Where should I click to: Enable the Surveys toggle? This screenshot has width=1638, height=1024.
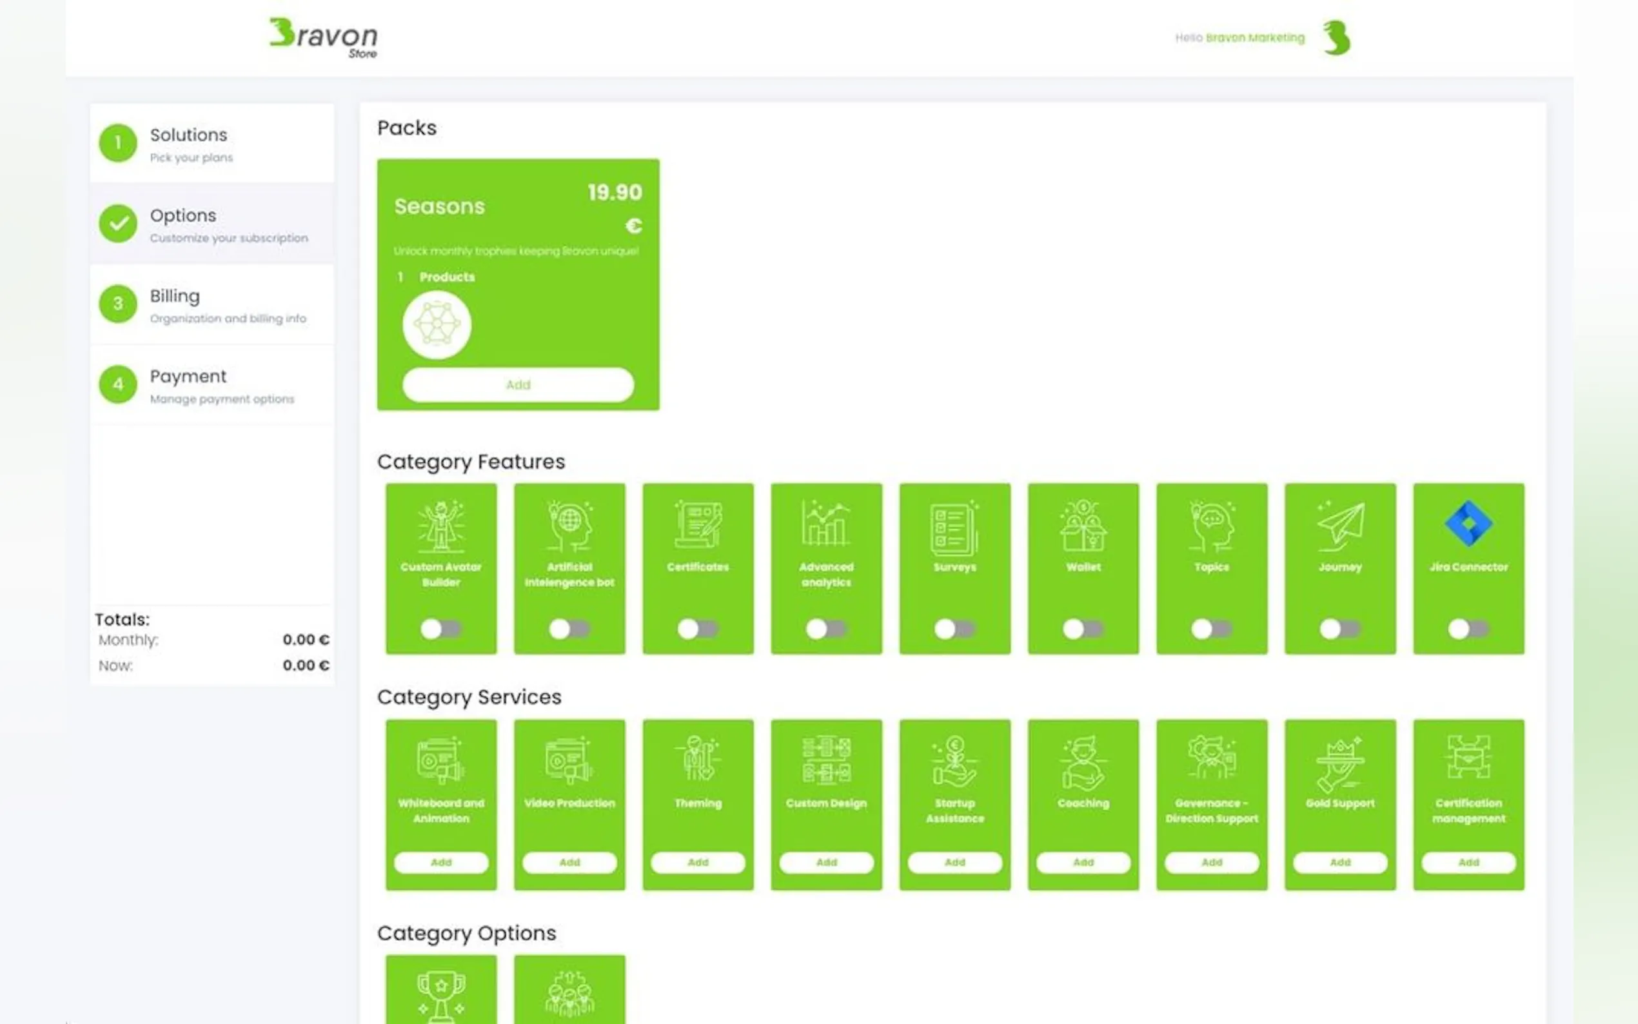pos(955,629)
